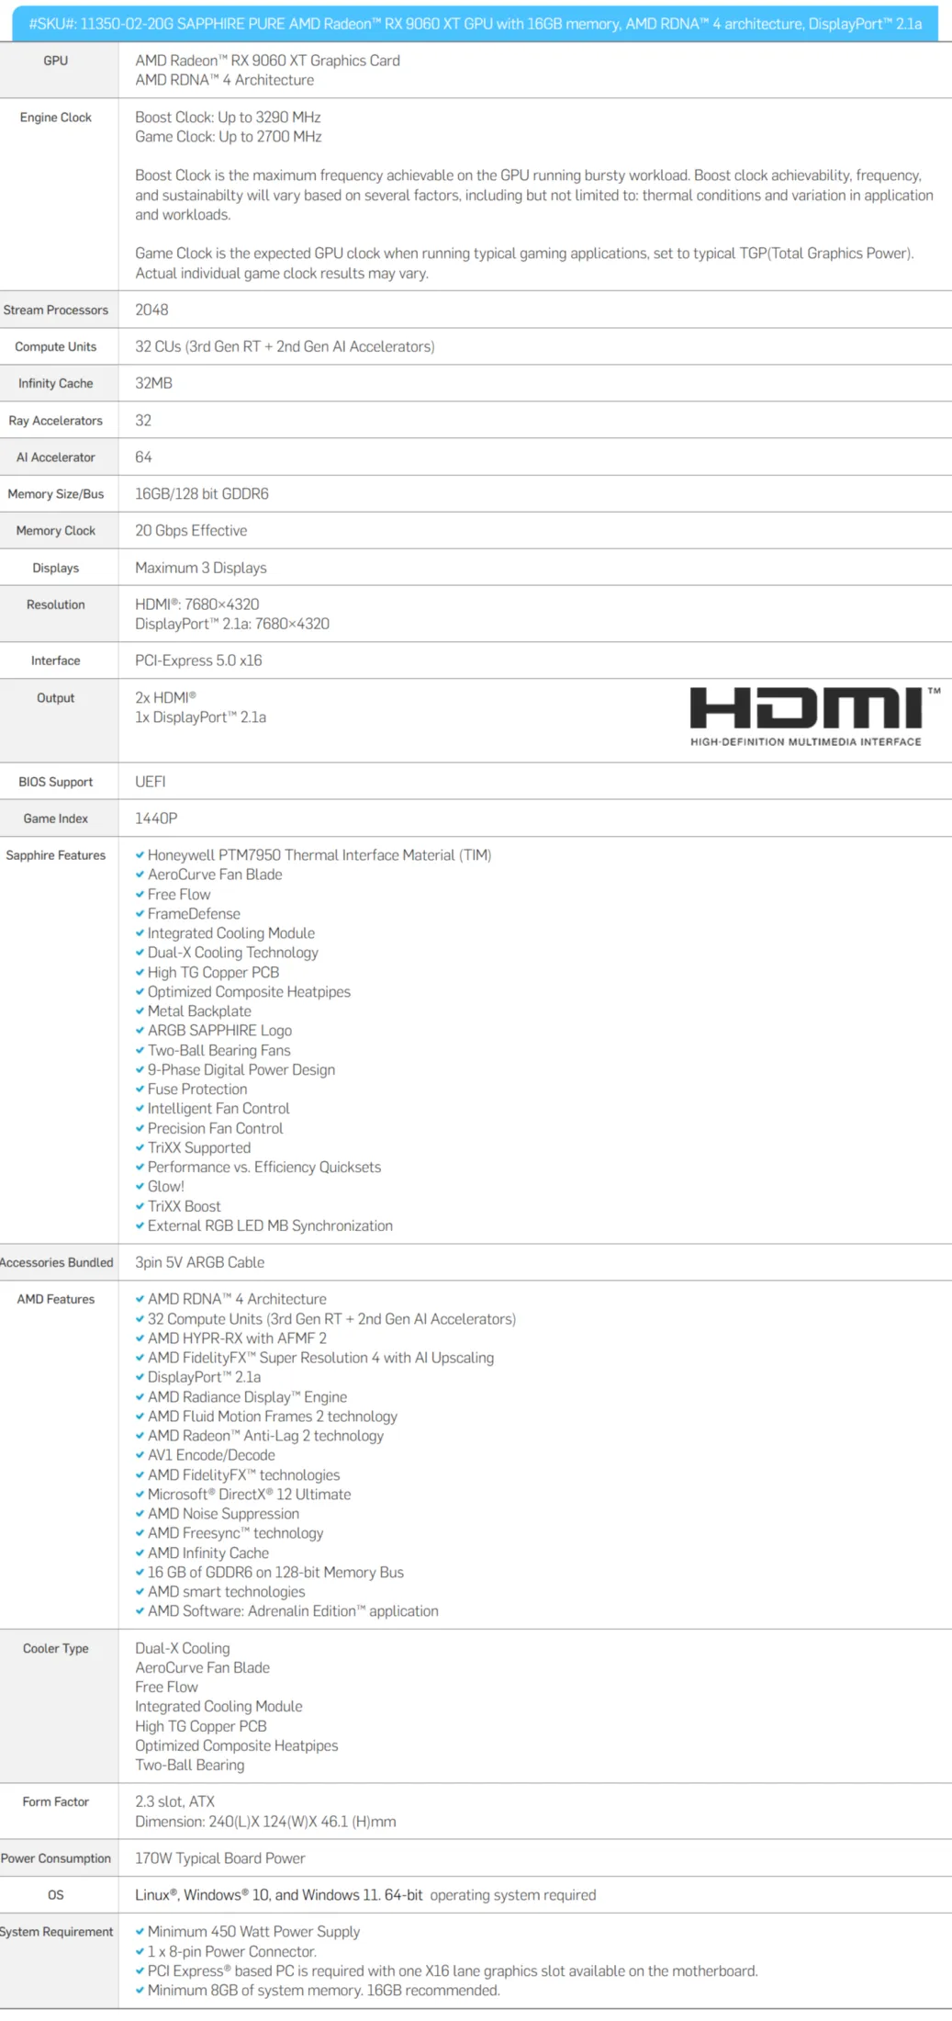Click the "Dual-X Cooling Technology" feature
Screen dimensions: 952x2021
(233, 953)
